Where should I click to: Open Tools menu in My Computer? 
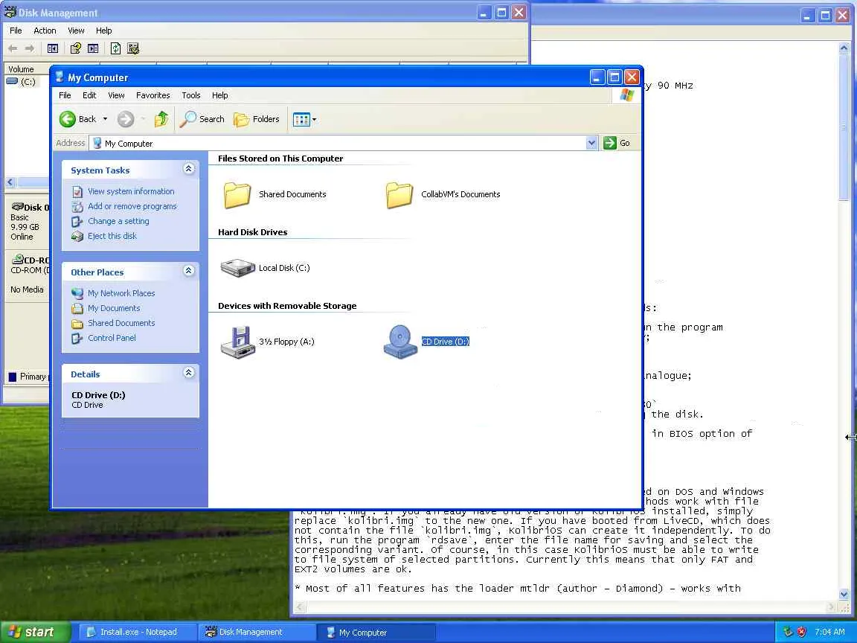pos(190,95)
